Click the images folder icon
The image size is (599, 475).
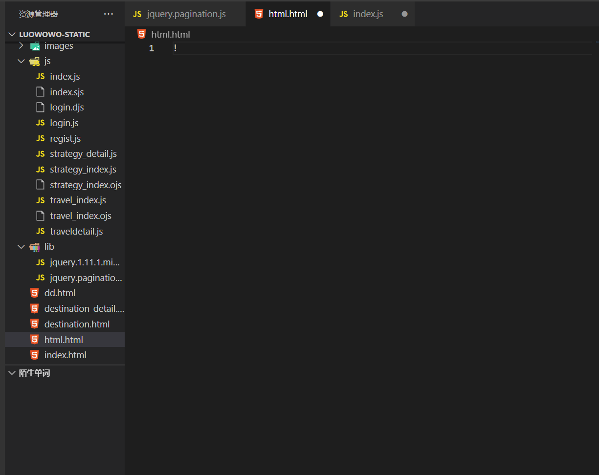(x=35, y=46)
